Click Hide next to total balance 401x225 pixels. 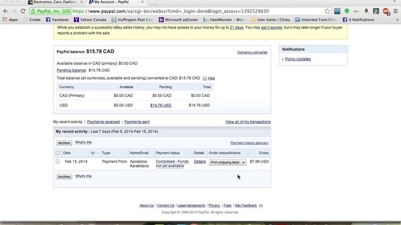coord(211,78)
